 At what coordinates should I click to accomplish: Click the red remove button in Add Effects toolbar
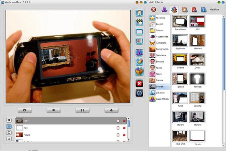(x=154, y=10)
